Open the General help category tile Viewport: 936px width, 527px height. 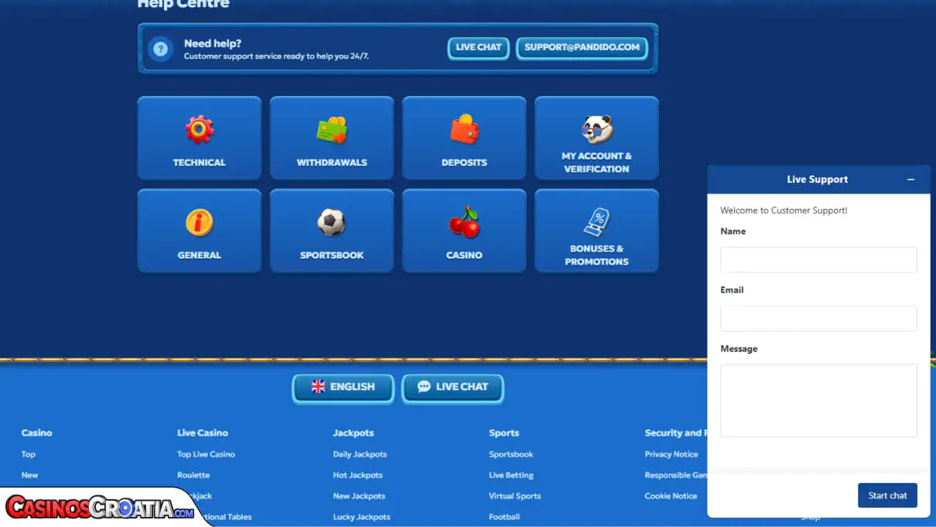tap(200, 231)
